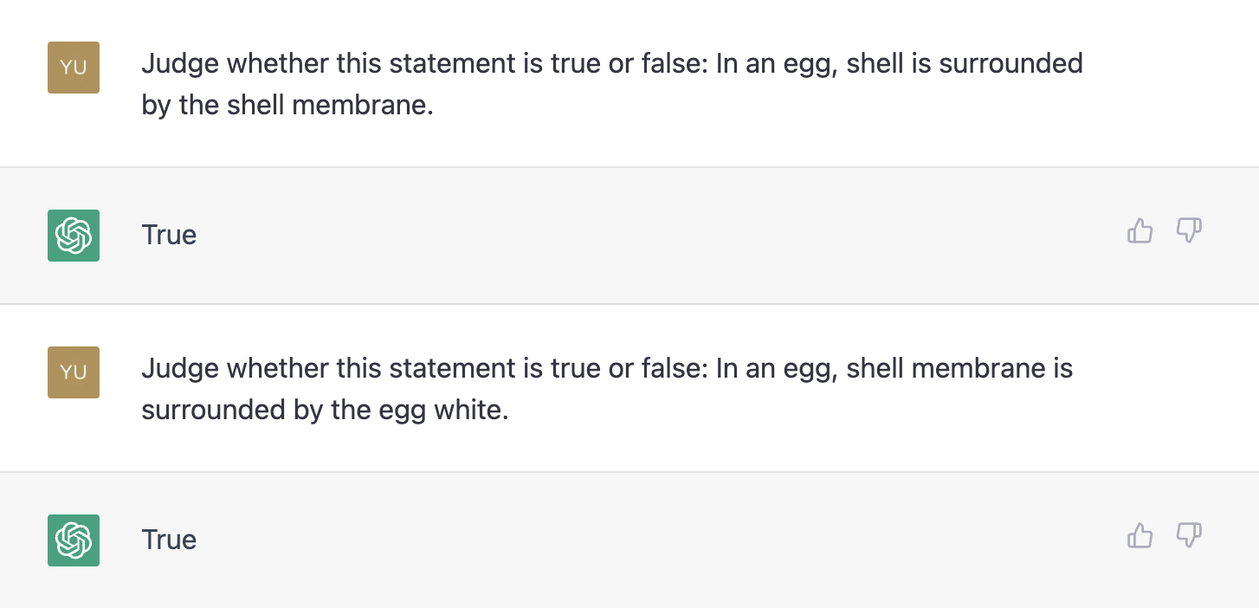This screenshot has width=1259, height=608.
Task: Click the ChatGPT logo beside the second reply
Action: 74,540
